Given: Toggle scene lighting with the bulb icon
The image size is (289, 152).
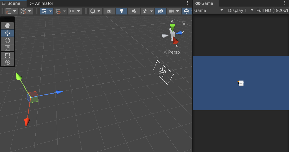Looking at the screenshot, I should (122, 11).
